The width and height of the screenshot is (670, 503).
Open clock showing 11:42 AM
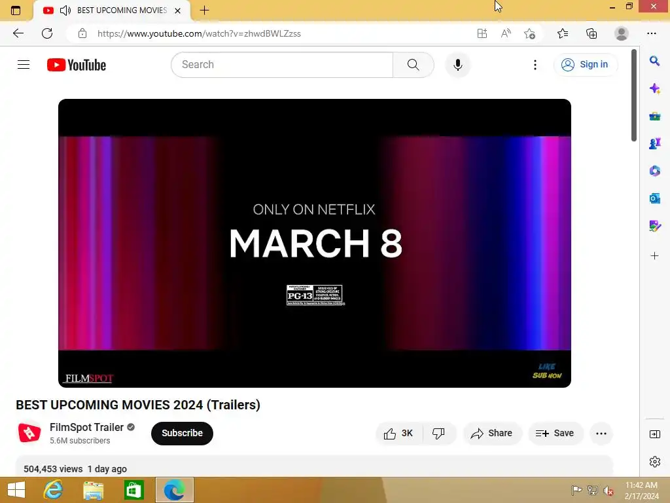pos(641,490)
